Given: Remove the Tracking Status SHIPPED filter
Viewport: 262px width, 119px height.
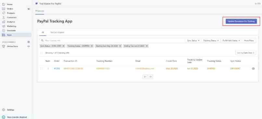Looking at the screenshot, I should pyautogui.click(x=92, y=46).
